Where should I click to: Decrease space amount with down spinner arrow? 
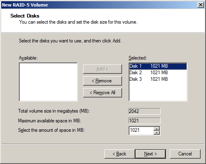pos(156,133)
